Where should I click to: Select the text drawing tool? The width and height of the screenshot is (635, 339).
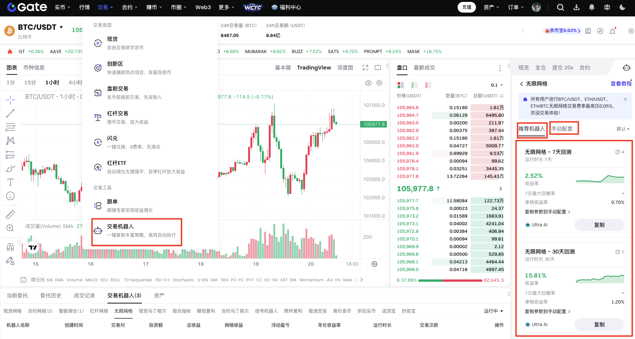click(10, 182)
